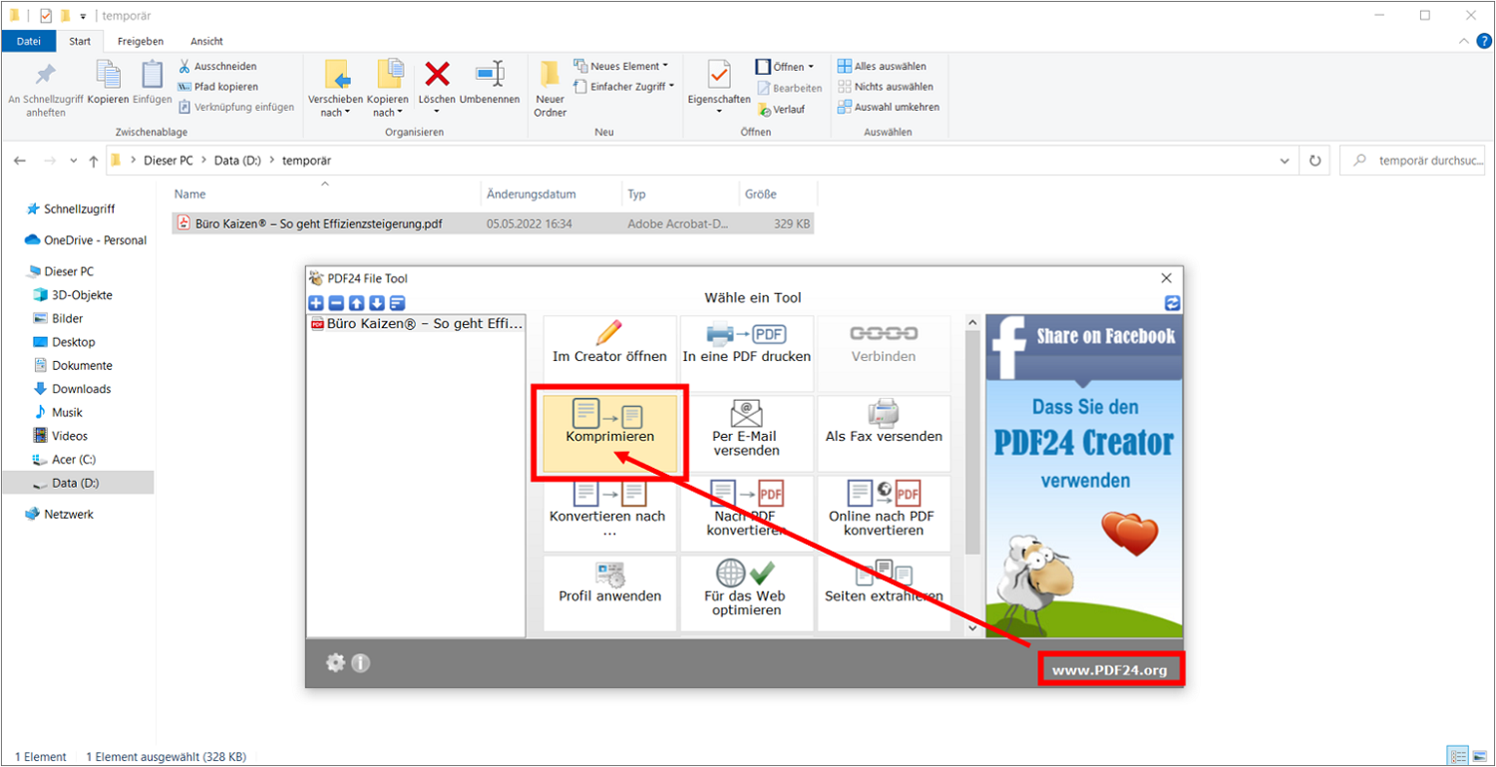This screenshot has width=1496, height=767.
Task: Open PDF24 settings gear
Action: coord(335,662)
